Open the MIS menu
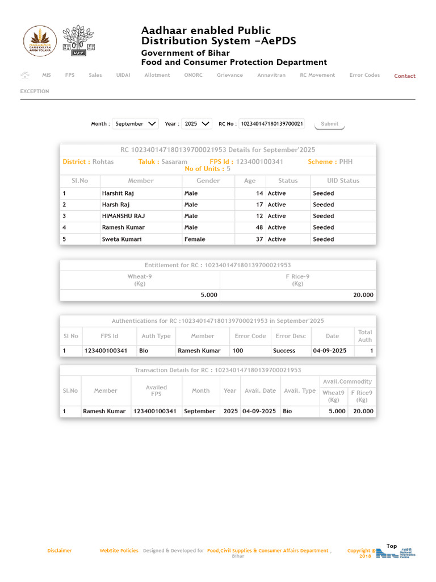The width and height of the screenshot is (436, 582). coord(47,75)
